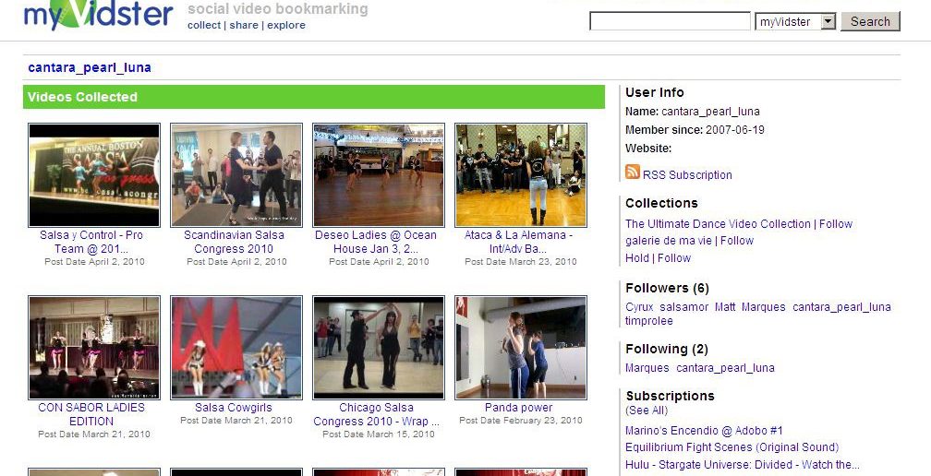The height and width of the screenshot is (476, 931).
Task: Click the Salsa Cowgirls title link
Action: [234, 408]
